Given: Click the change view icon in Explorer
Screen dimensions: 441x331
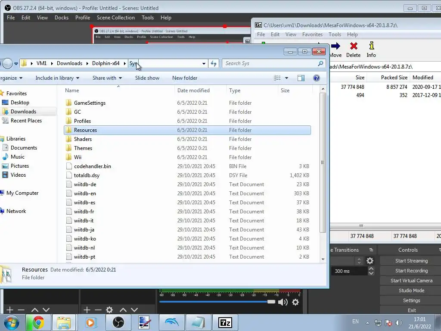Looking at the screenshot, I should coord(277,78).
